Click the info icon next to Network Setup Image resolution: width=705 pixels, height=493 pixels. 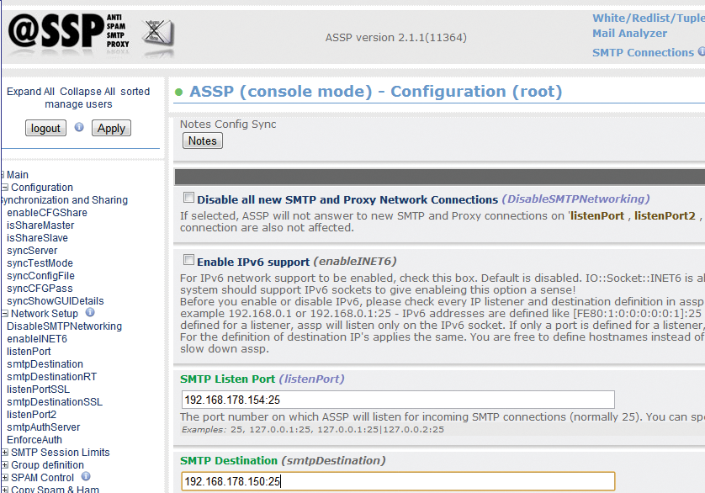coord(90,313)
